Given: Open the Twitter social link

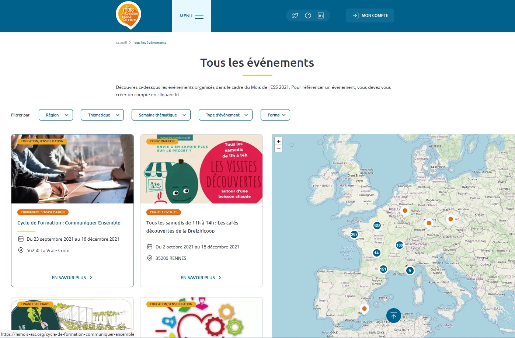Looking at the screenshot, I should coord(295,15).
